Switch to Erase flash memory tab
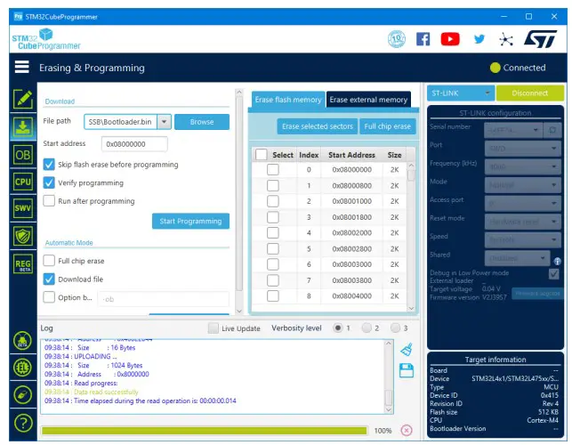 tap(288, 100)
